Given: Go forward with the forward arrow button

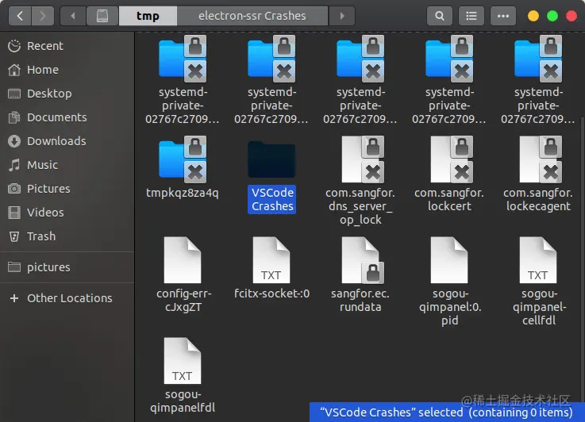Looking at the screenshot, I should 43,16.
